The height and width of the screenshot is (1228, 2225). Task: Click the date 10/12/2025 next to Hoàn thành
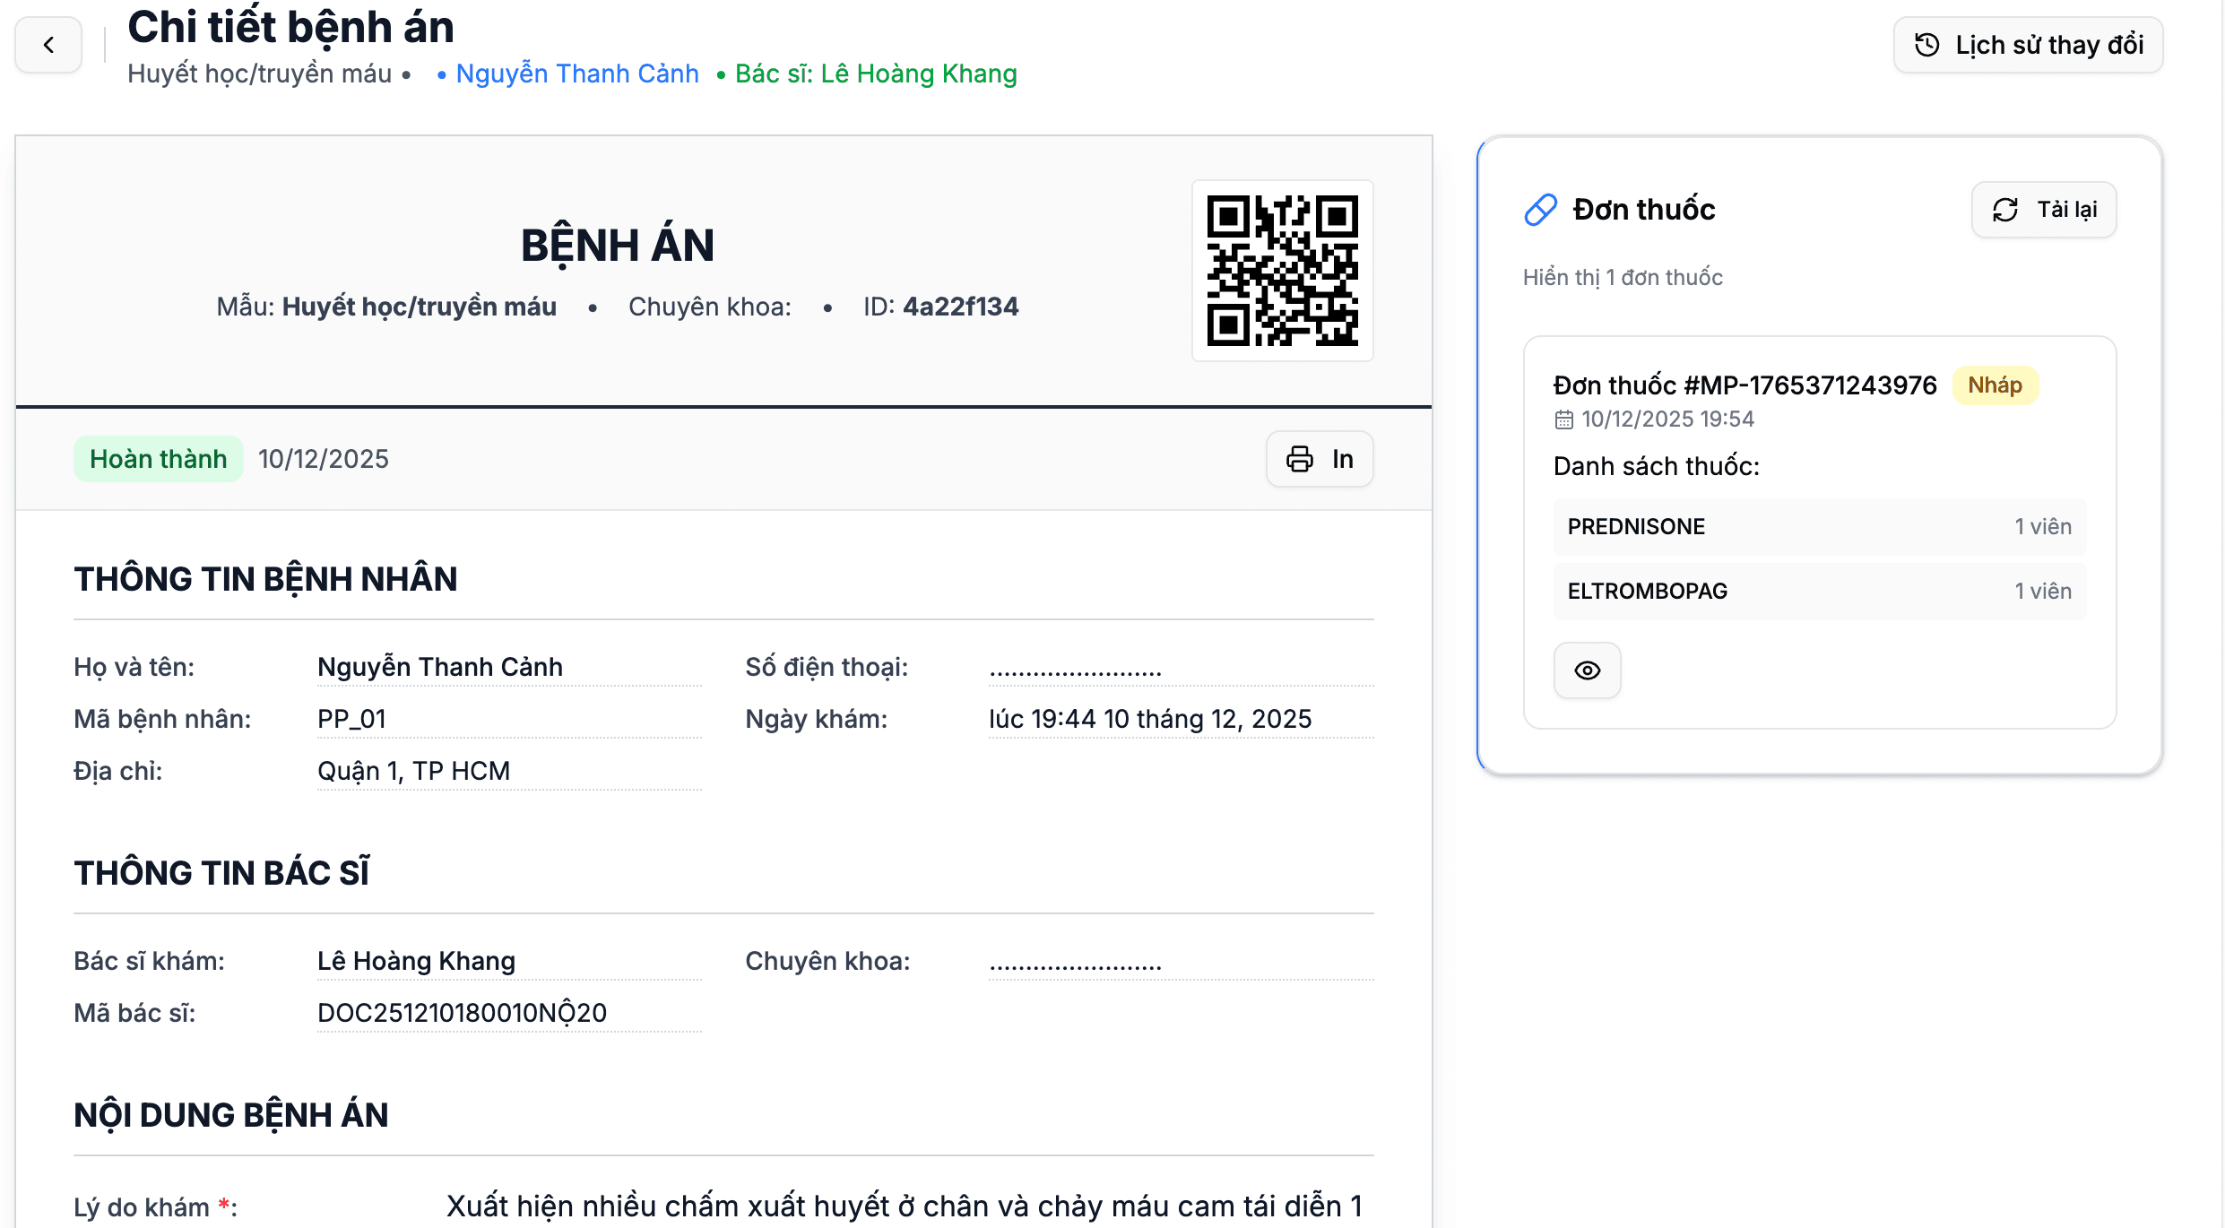pos(324,459)
